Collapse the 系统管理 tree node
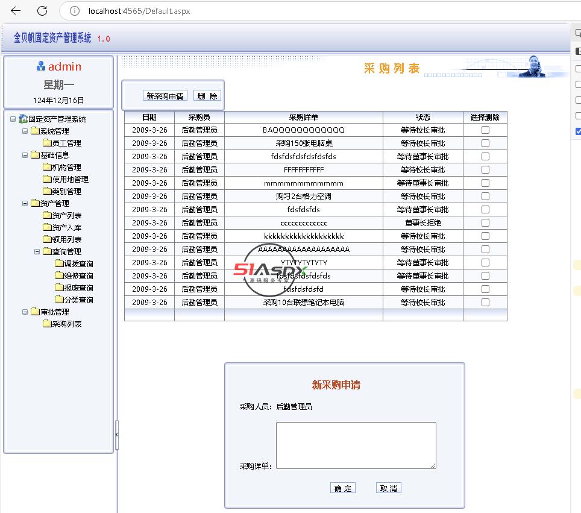The width and height of the screenshot is (581, 513). click(25, 131)
